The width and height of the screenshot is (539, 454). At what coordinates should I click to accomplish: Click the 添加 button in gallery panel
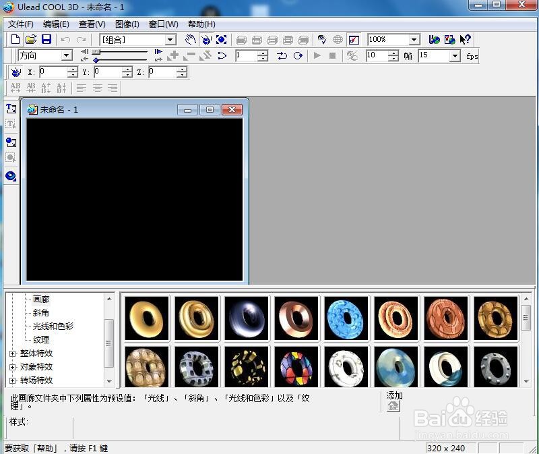click(x=393, y=407)
